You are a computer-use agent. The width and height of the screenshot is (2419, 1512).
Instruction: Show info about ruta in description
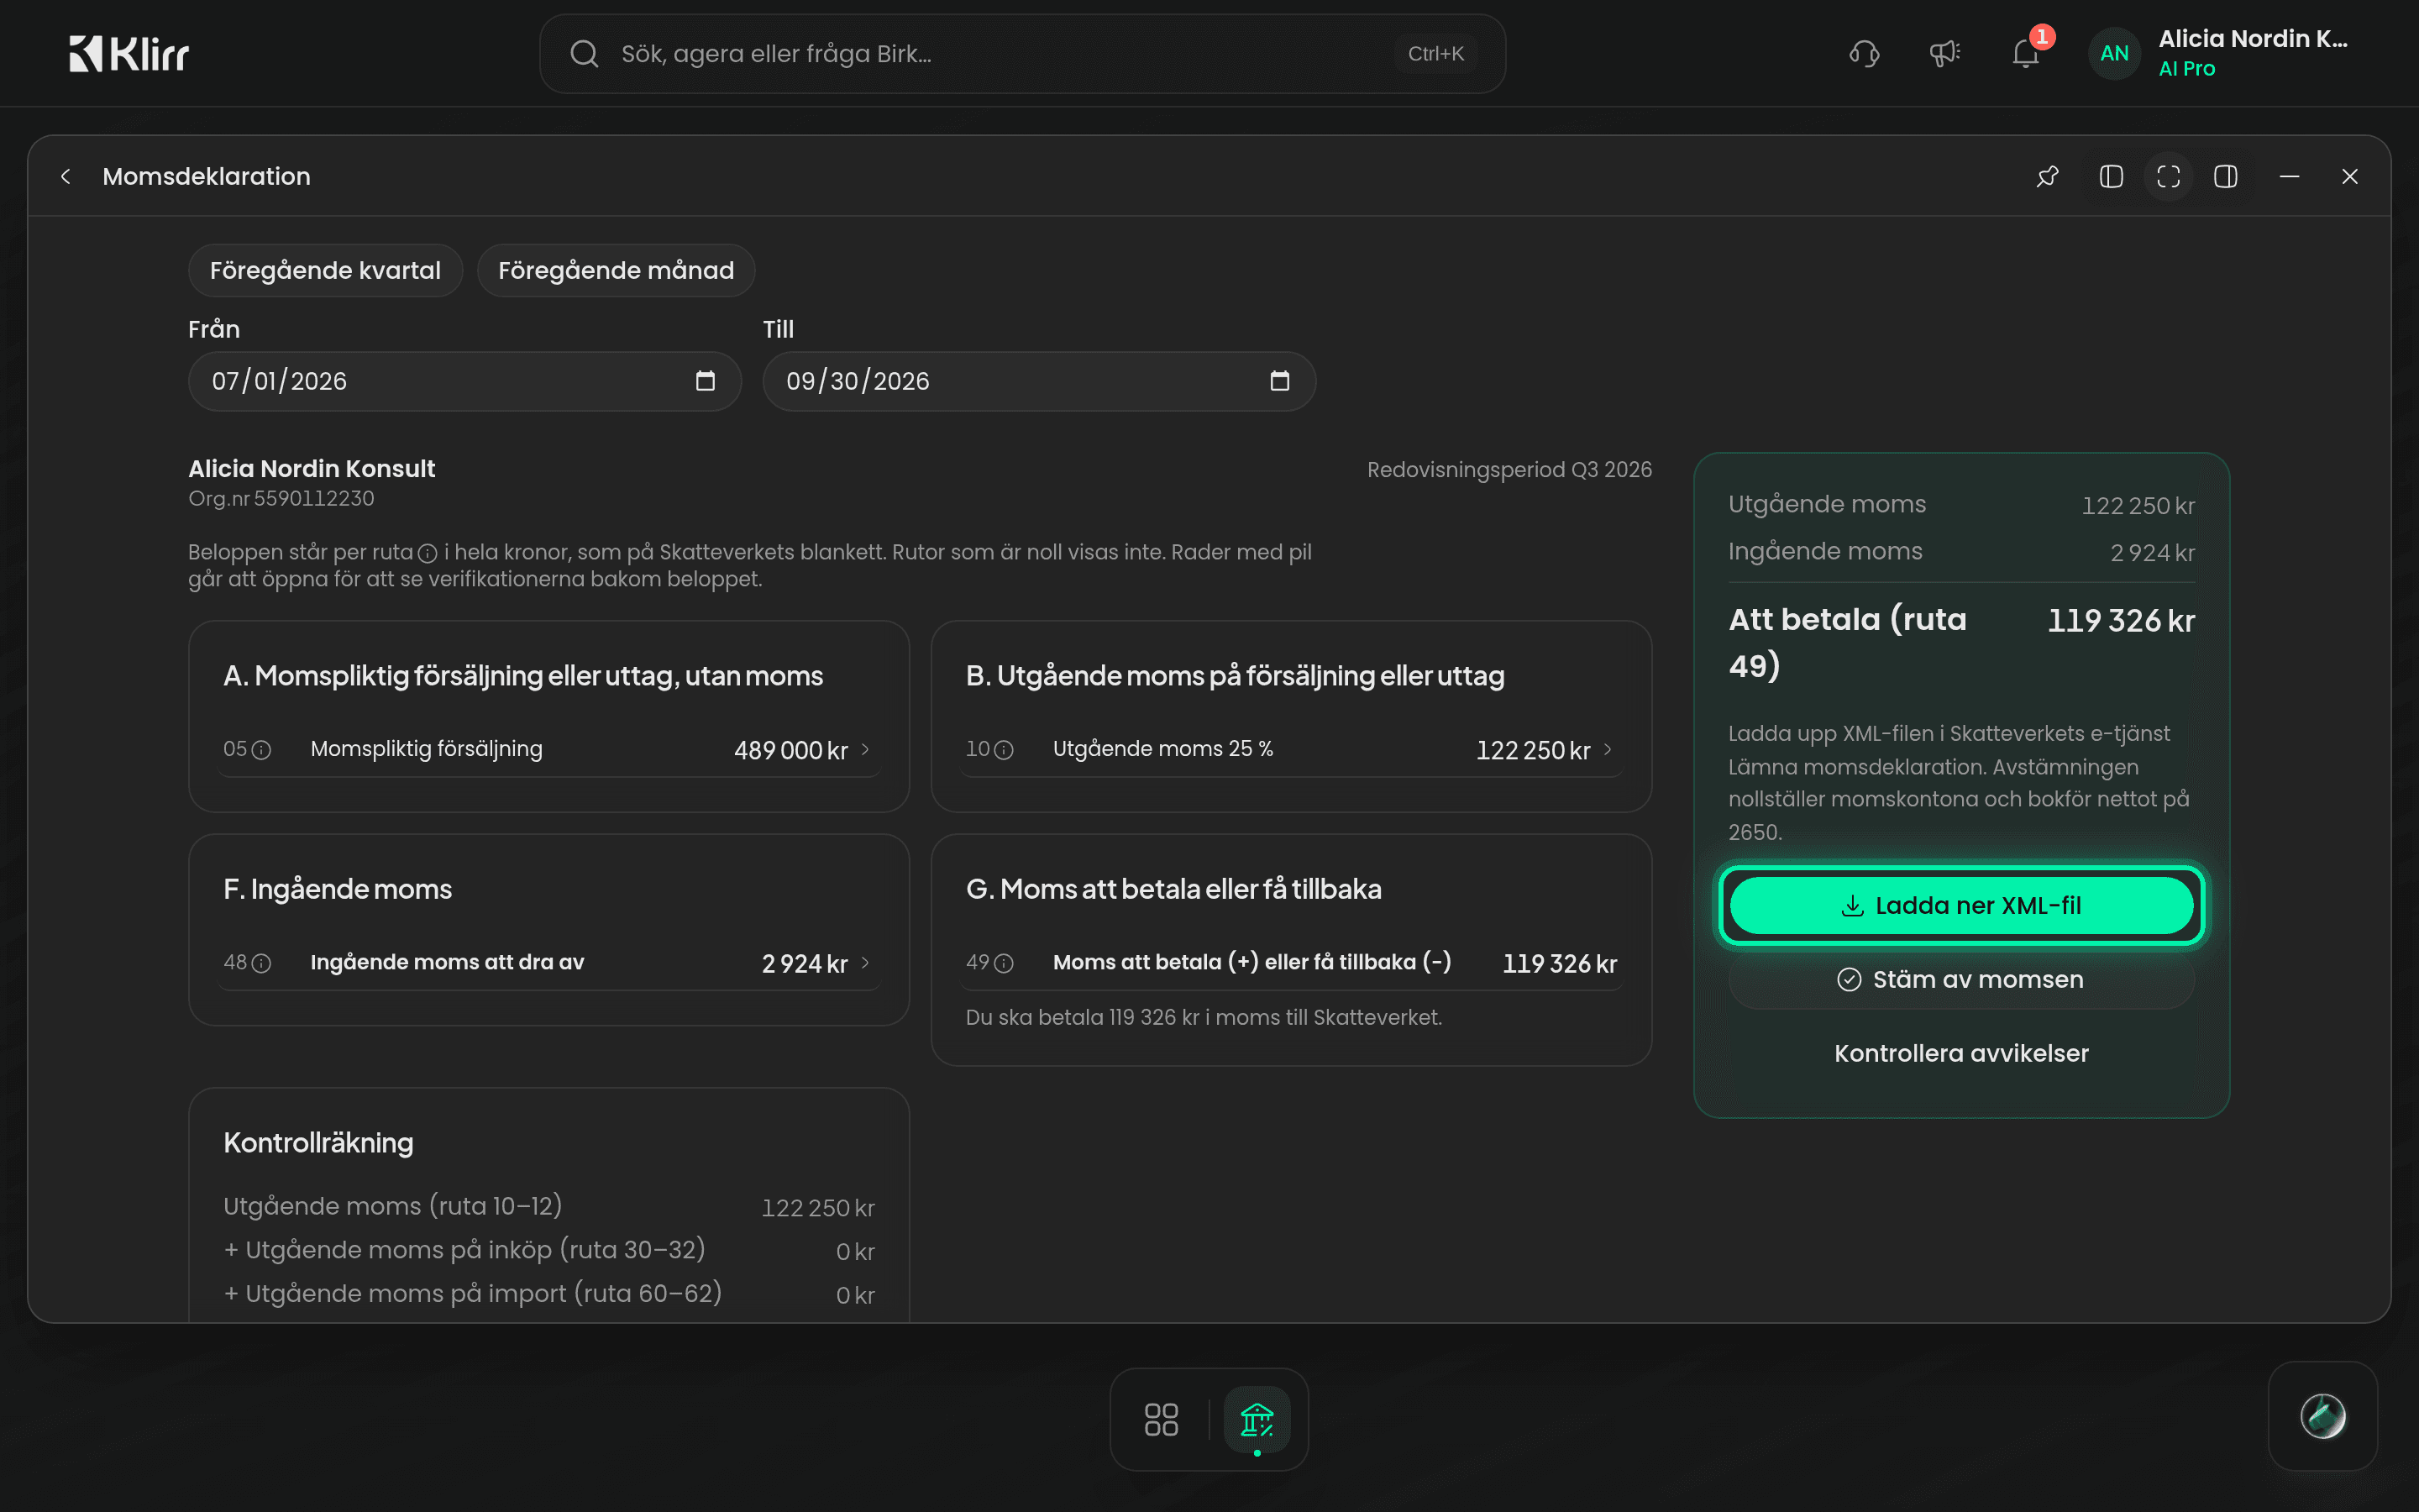tap(428, 553)
